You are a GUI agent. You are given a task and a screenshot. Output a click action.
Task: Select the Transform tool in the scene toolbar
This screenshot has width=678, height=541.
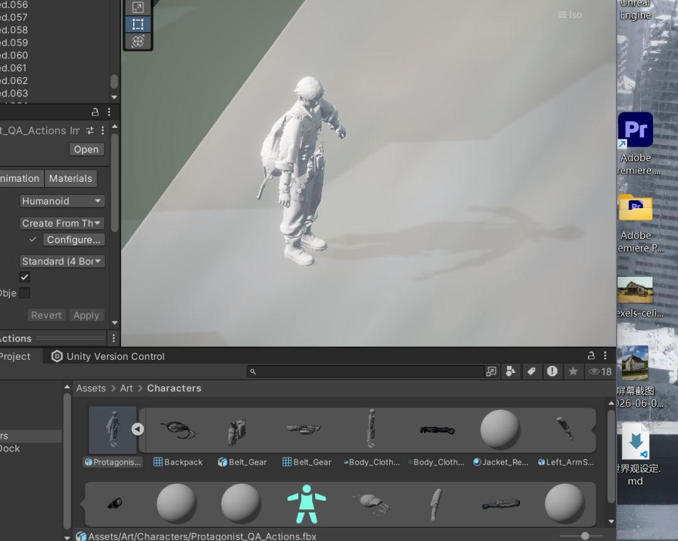coord(138,41)
